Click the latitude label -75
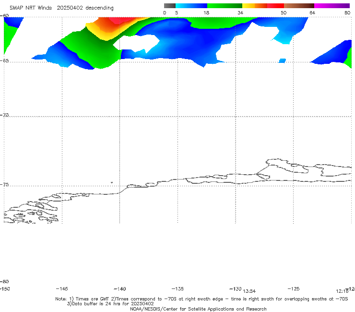Image resolution: width=355 pixels, height=312 pixels. (x=4, y=185)
